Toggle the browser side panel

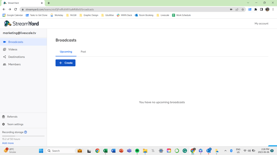coord(262,9)
